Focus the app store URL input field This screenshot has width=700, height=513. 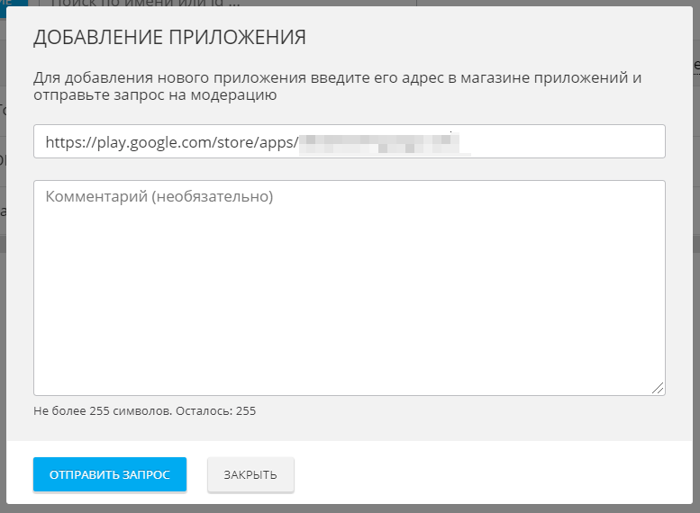(x=541, y=141)
